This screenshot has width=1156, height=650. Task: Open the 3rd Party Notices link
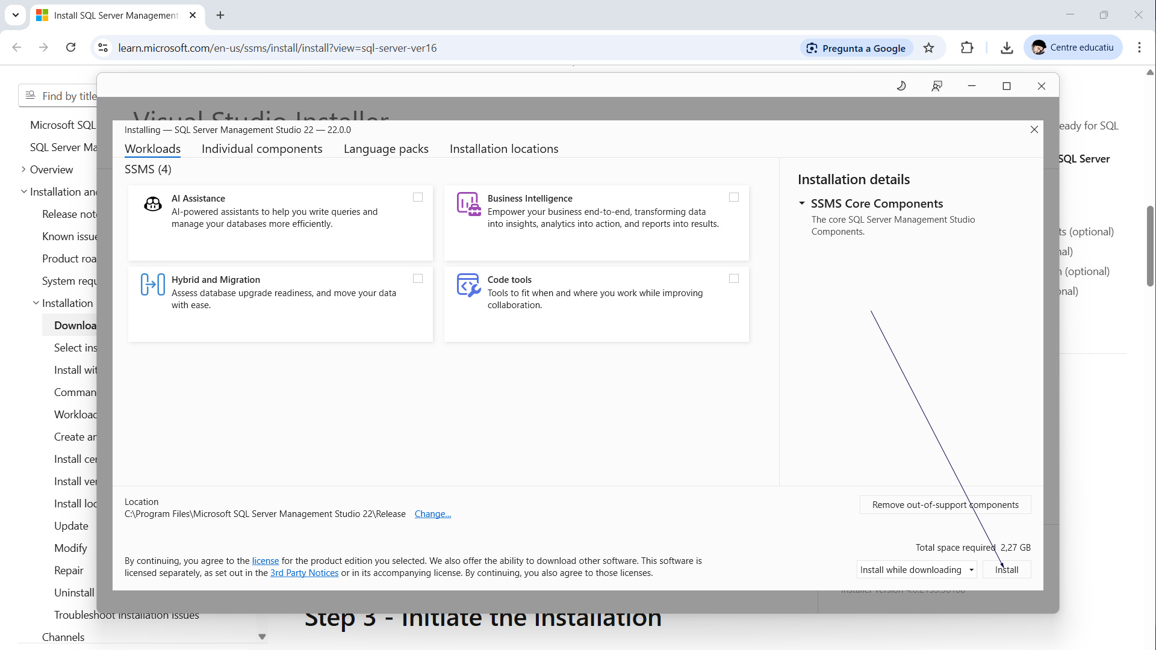coord(304,573)
